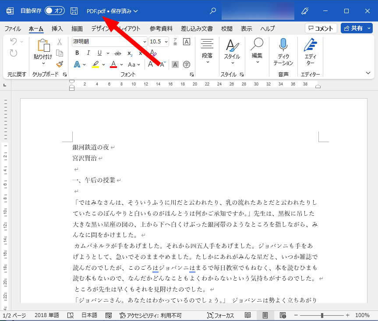This screenshot has height=321, width=378.
Task: Click the Format Painter brush icon
Action: pos(59,64)
